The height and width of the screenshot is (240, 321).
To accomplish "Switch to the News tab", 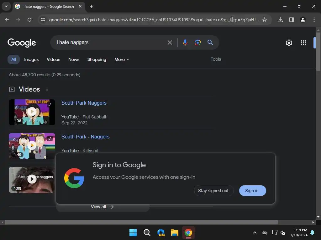I will point(74,59).
